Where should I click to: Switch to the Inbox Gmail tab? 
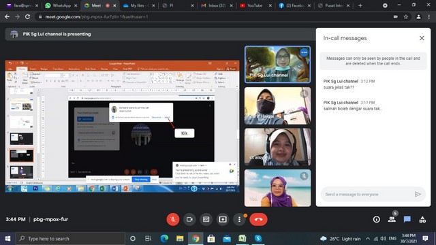pyautogui.click(x=217, y=5)
